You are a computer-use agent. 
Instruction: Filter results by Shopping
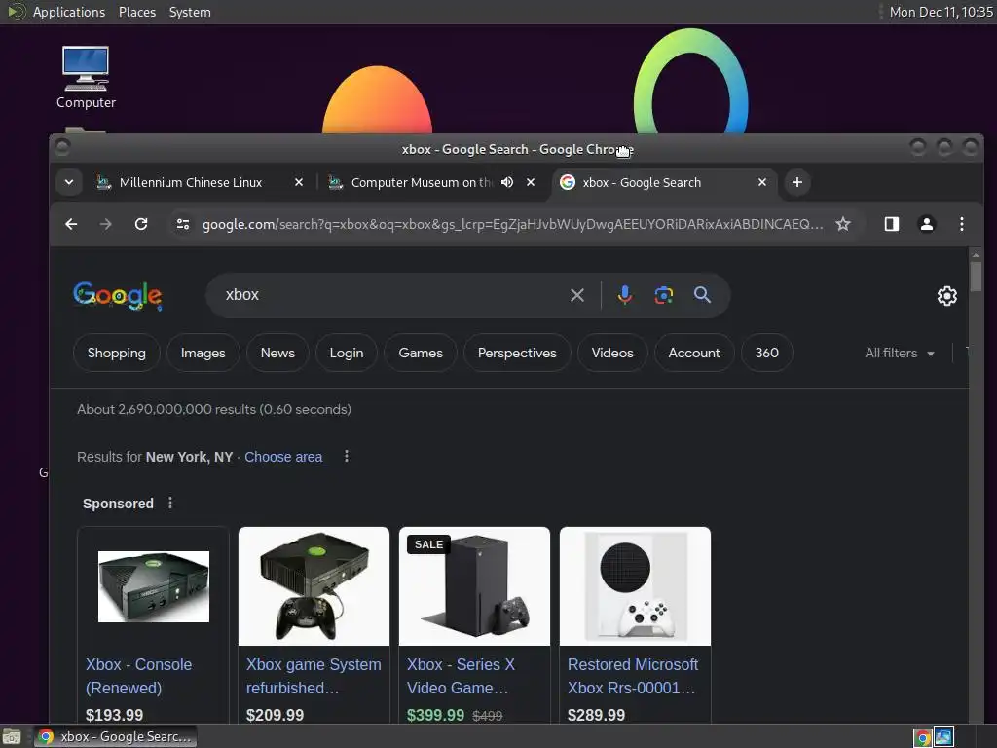coord(117,353)
